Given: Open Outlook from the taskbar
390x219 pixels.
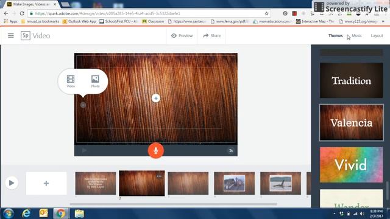Looking at the screenshot, I should pyautogui.click(x=43, y=214).
